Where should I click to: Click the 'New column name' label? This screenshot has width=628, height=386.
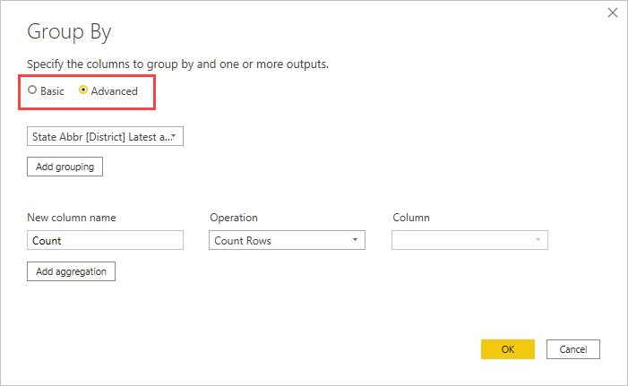(x=72, y=218)
